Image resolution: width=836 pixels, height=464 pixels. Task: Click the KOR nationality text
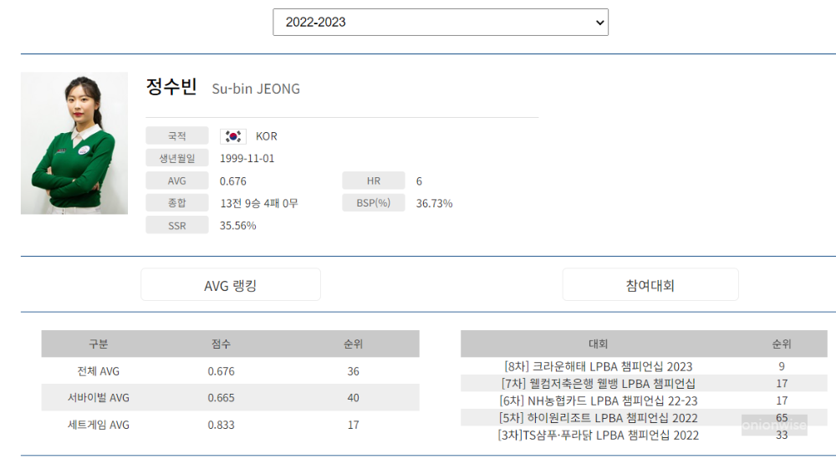267,136
